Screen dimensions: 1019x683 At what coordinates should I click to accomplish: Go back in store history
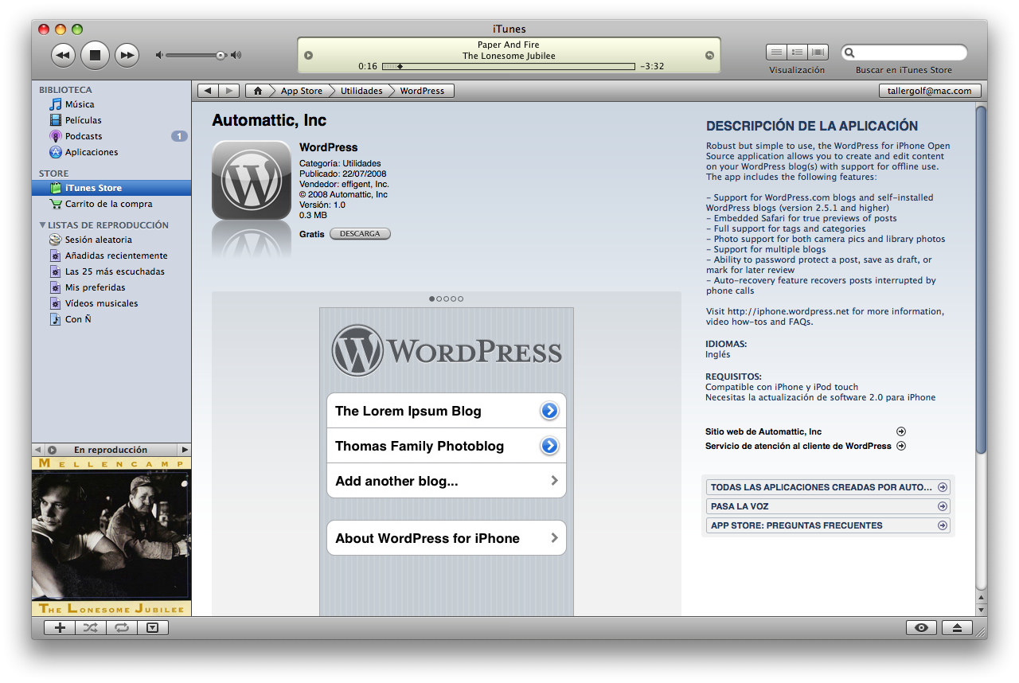click(x=208, y=91)
